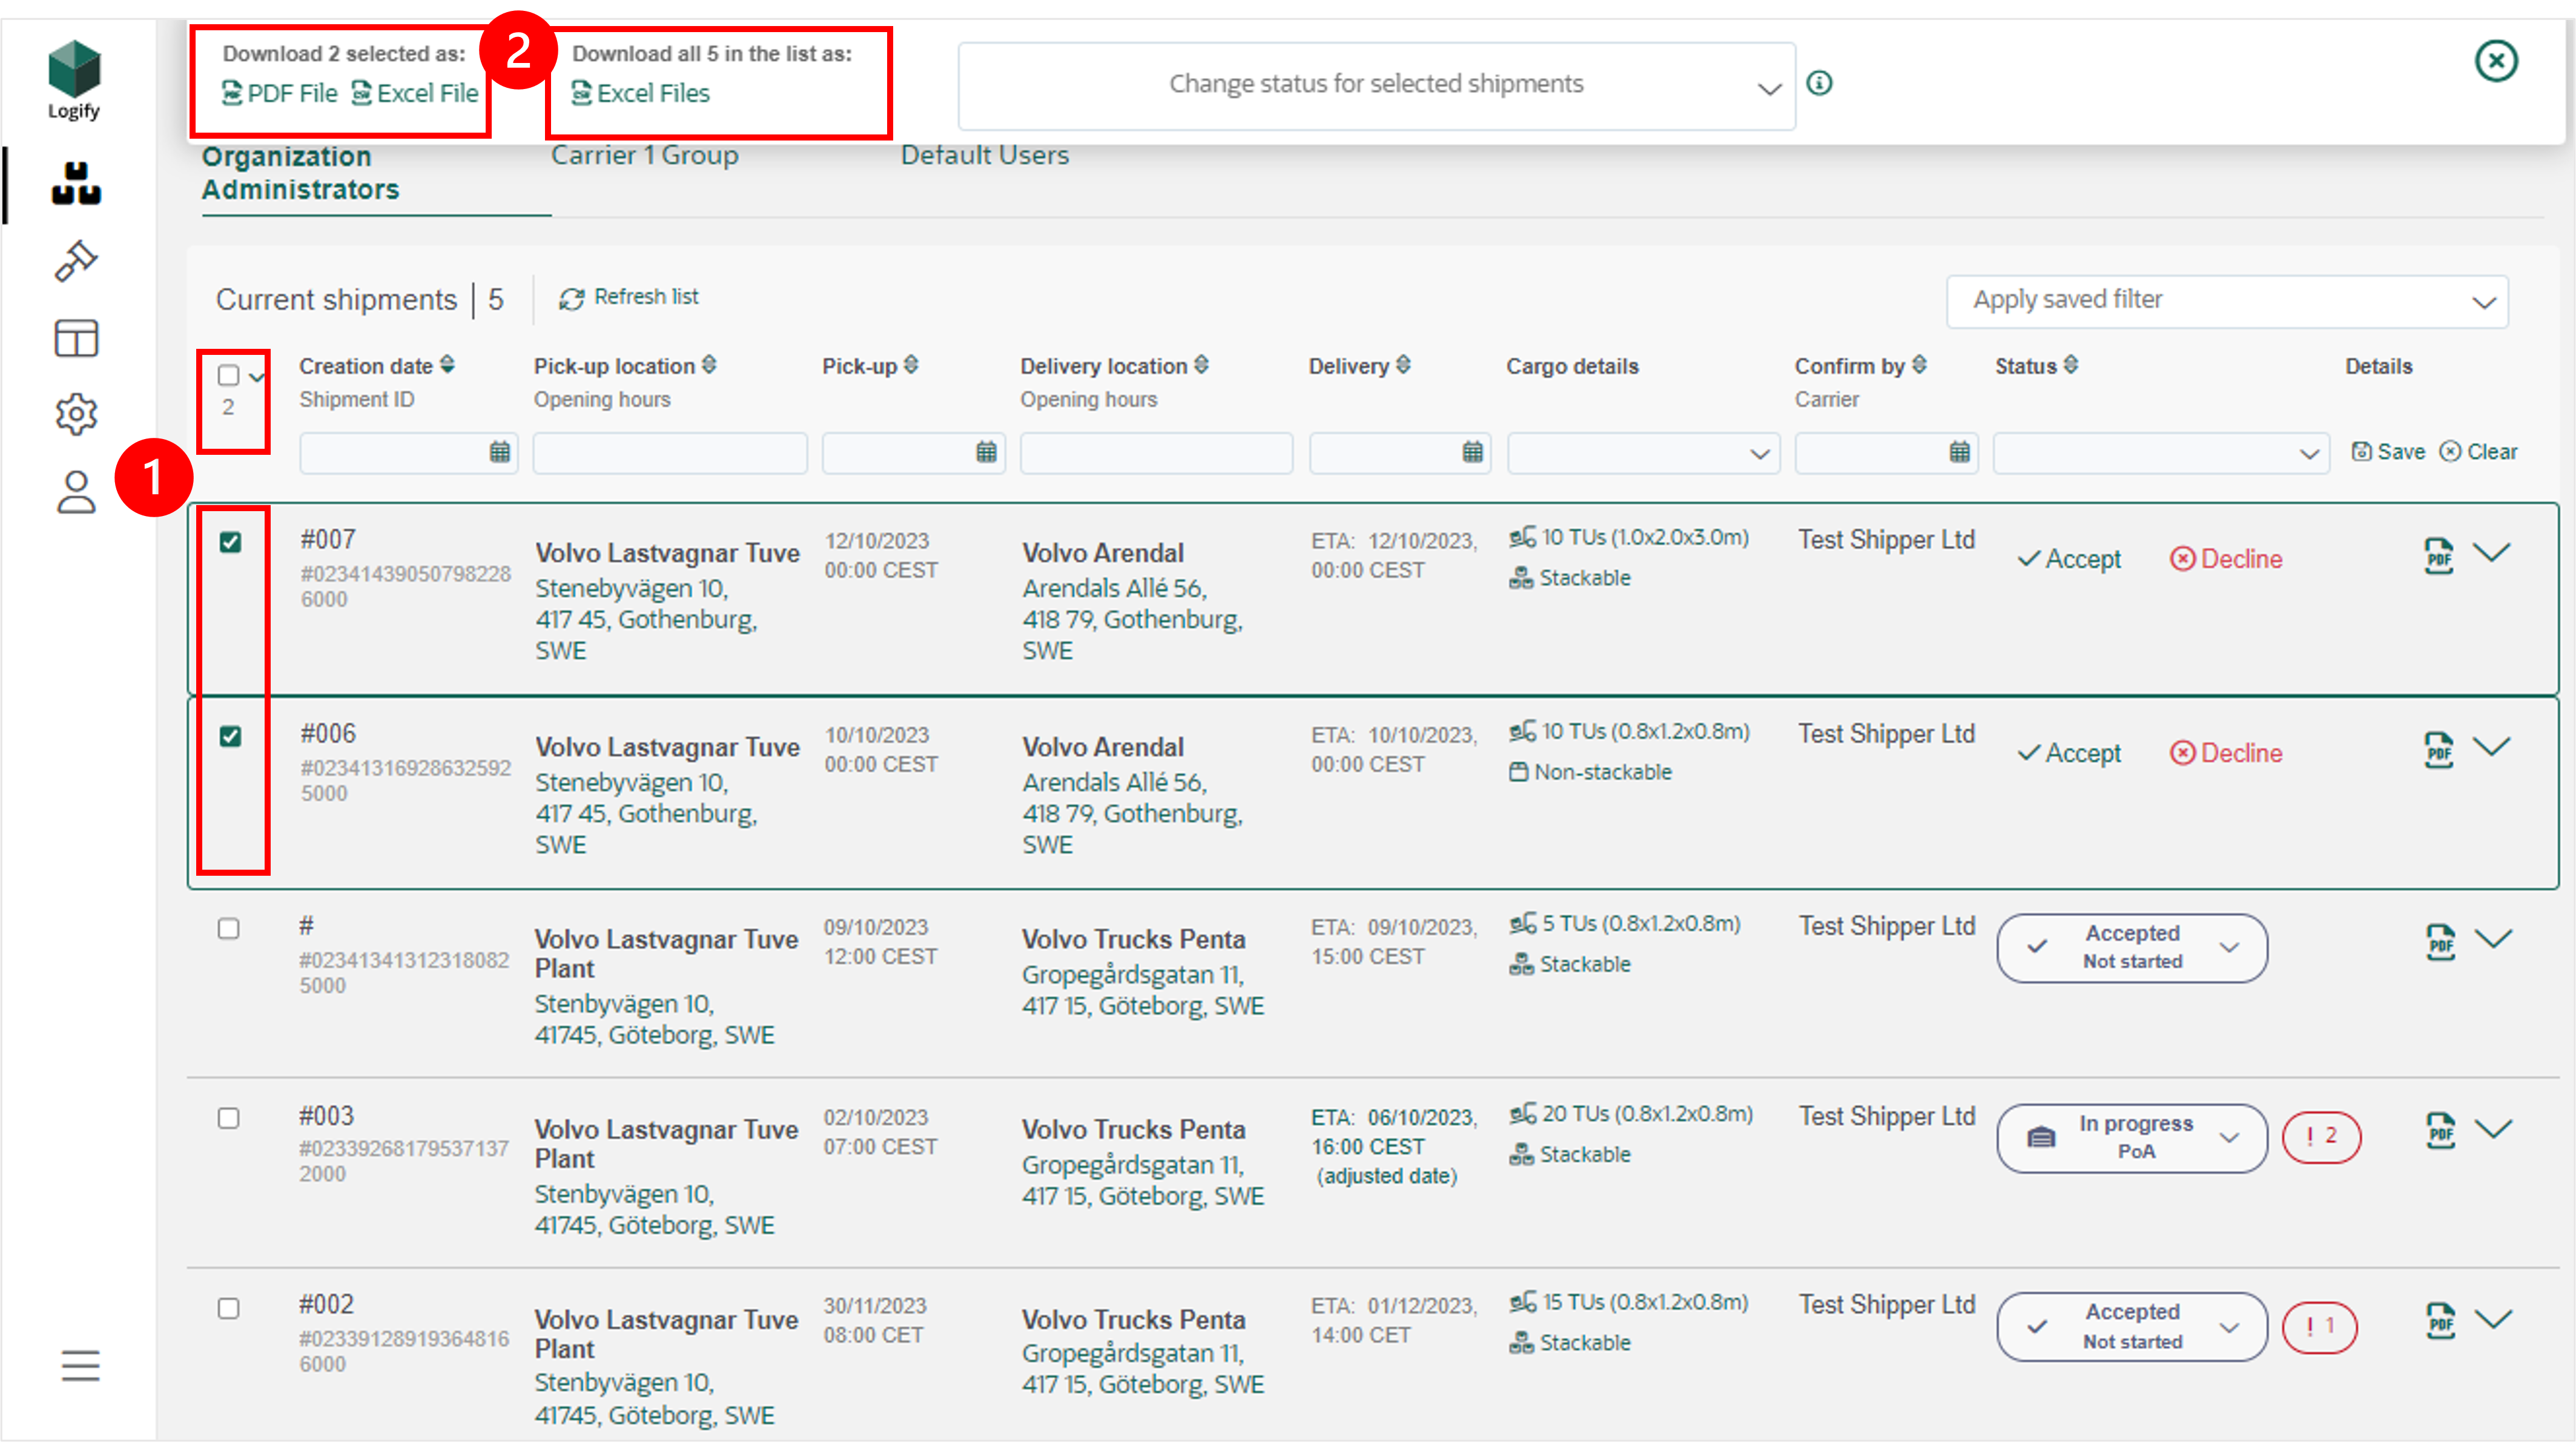
Task: Download selected shipments as PDF File
Action: pos(280,93)
